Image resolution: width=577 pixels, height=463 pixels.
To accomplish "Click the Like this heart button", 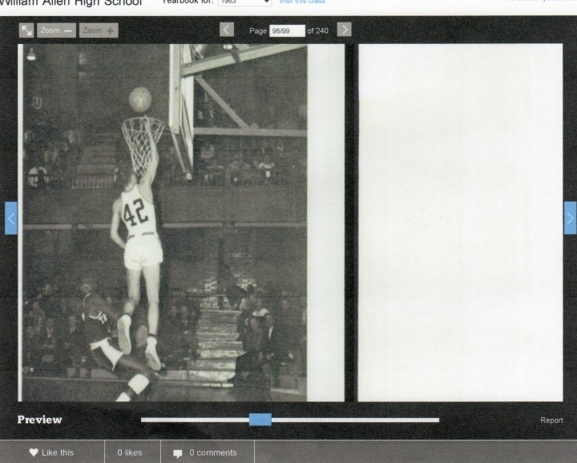I will [x=52, y=453].
